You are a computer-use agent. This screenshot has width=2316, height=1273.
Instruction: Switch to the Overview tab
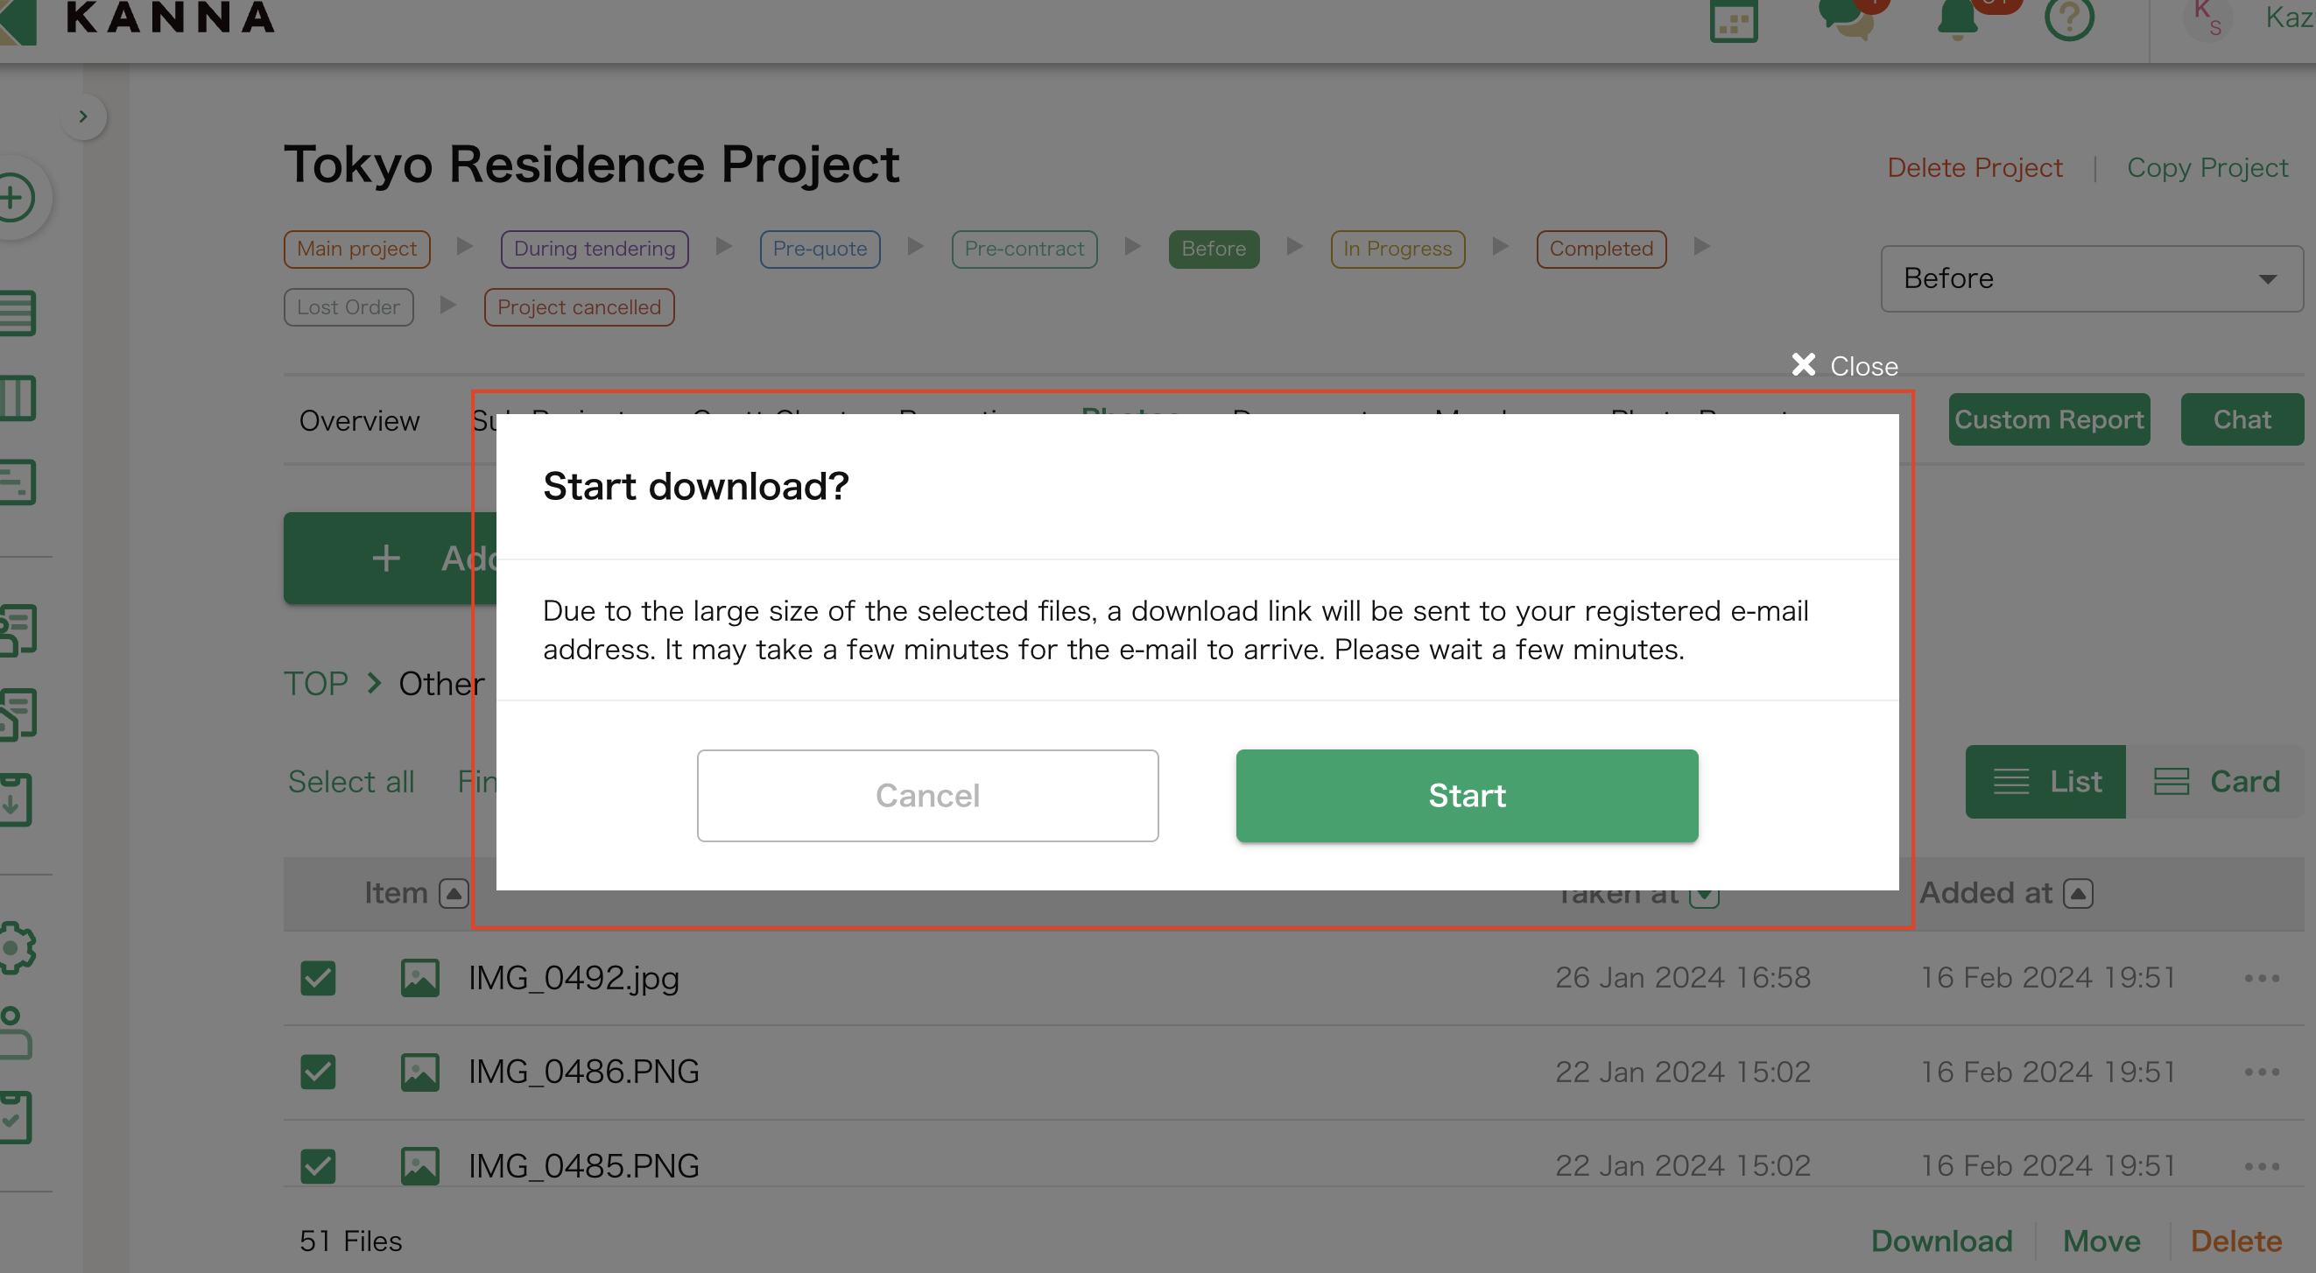tap(359, 420)
